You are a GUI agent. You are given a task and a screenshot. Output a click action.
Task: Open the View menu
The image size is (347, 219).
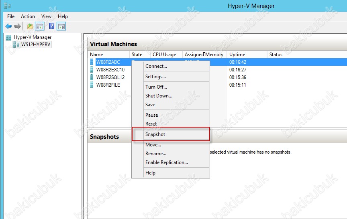coord(46,16)
